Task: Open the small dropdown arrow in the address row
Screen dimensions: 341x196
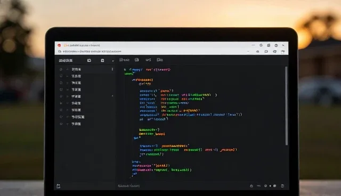Action: coord(248,52)
